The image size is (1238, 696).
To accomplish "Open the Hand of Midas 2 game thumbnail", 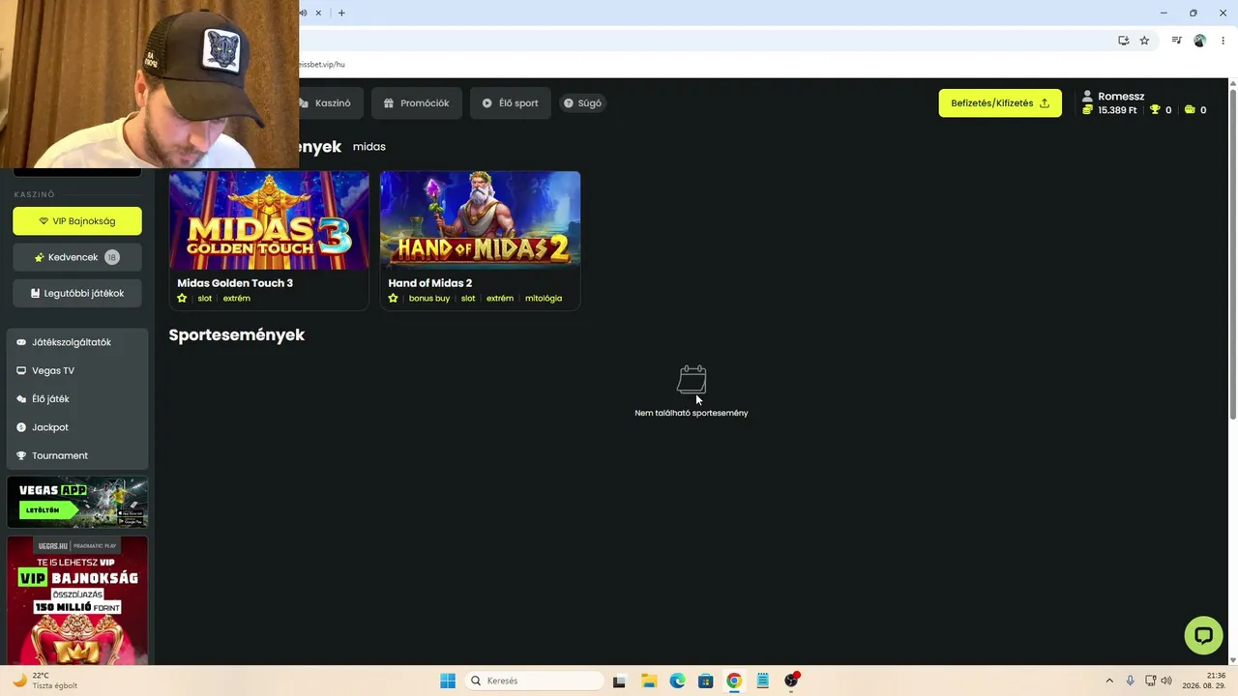I will click(480, 220).
